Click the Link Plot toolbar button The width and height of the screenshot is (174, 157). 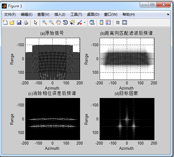(x=92, y=22)
